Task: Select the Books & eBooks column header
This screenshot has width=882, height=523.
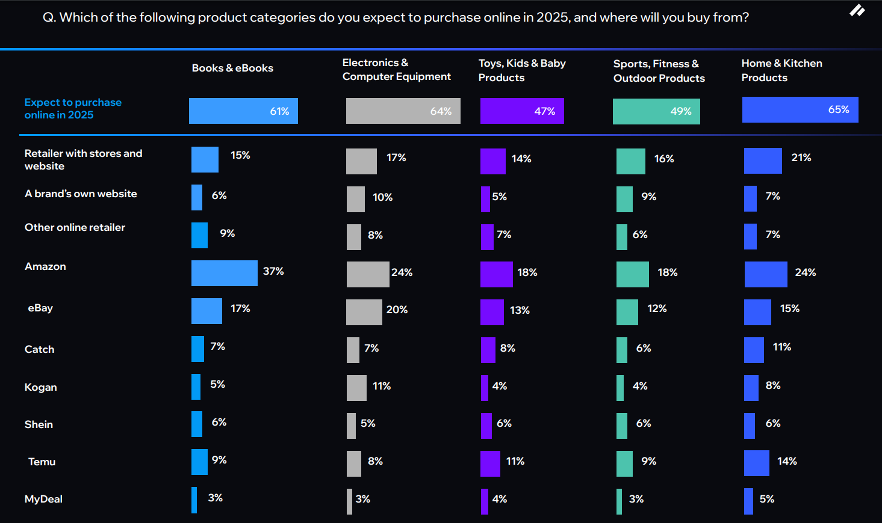Action: point(232,68)
